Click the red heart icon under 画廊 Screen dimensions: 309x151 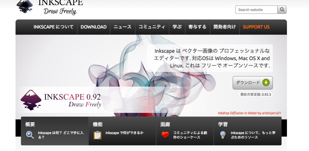pyautogui.click(x=165, y=135)
